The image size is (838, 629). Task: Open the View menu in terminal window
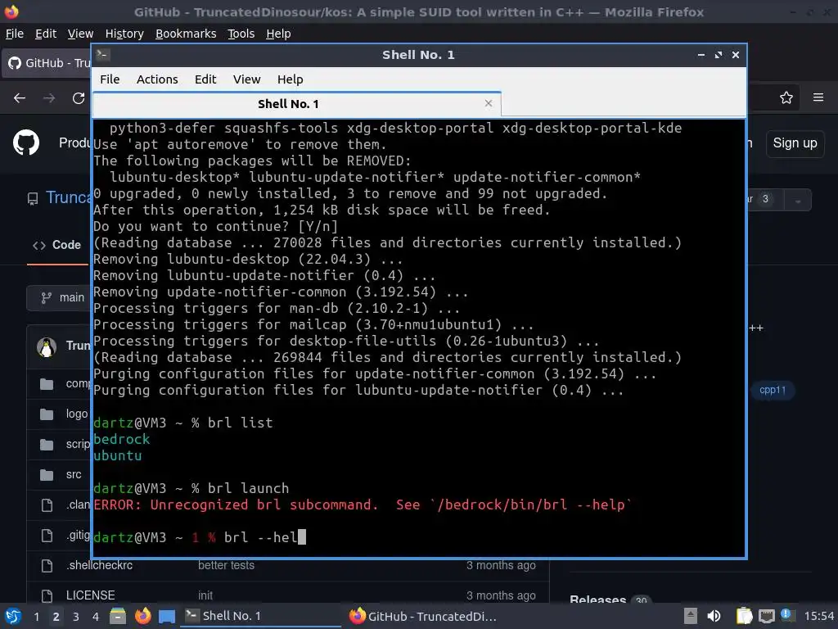click(246, 79)
